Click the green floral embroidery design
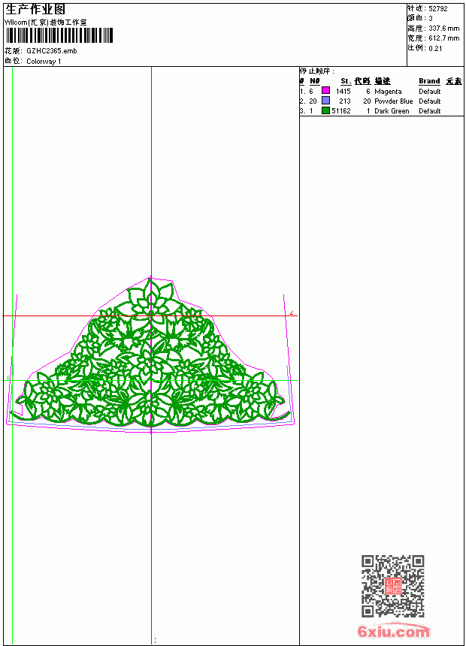The height and width of the screenshot is (646, 466). [150, 354]
